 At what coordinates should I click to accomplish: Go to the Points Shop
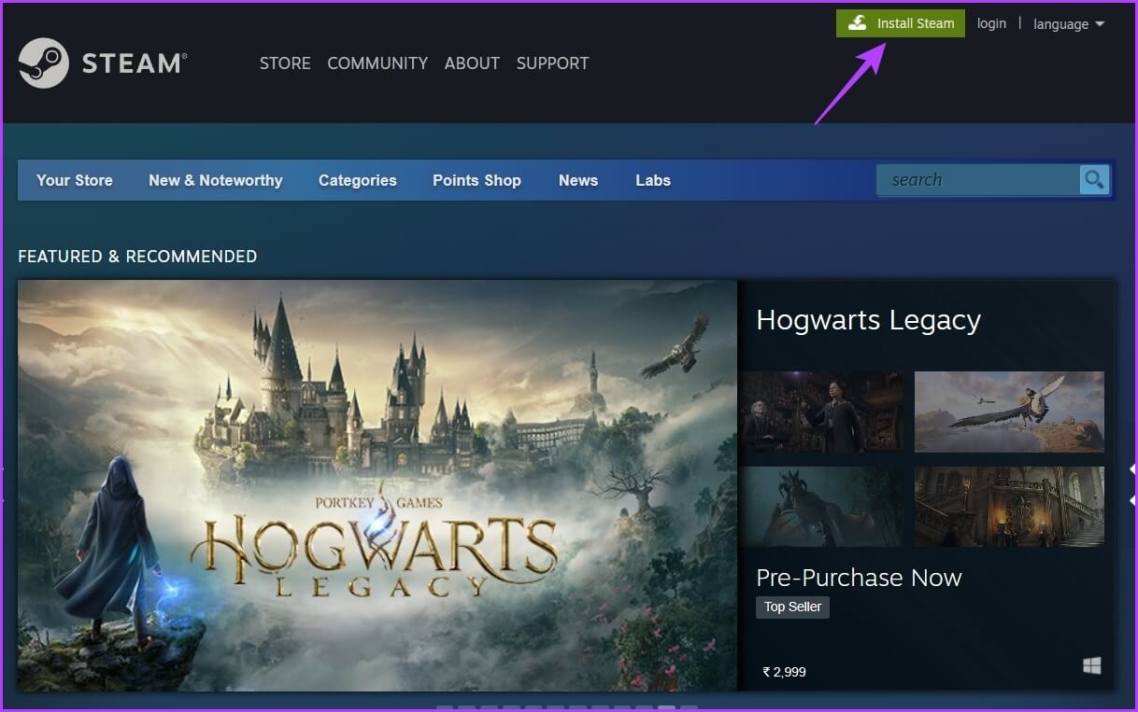pos(477,180)
